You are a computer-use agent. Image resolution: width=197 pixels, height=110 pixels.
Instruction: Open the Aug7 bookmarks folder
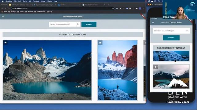point(50,12)
